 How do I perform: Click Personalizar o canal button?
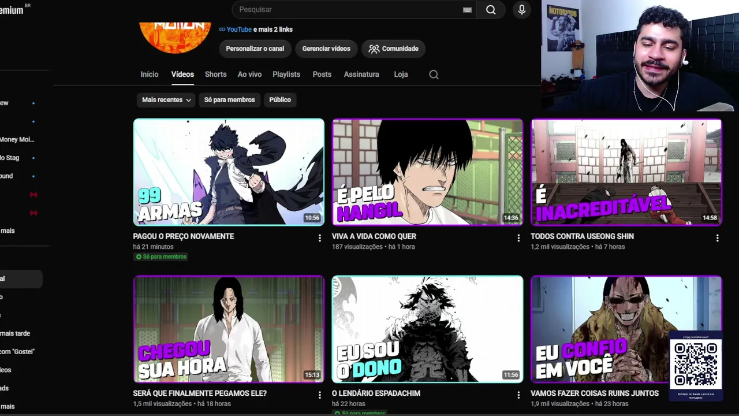coord(255,49)
